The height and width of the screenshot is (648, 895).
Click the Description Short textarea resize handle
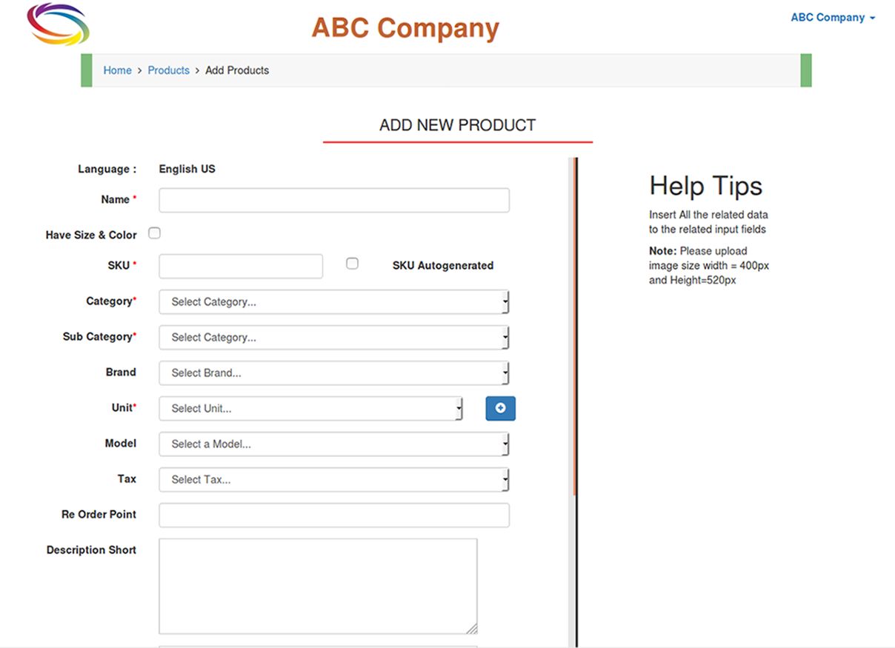click(x=472, y=629)
